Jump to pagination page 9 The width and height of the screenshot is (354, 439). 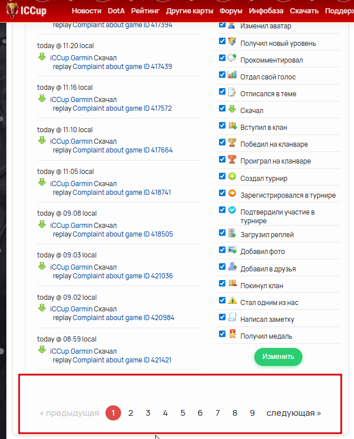point(252,413)
